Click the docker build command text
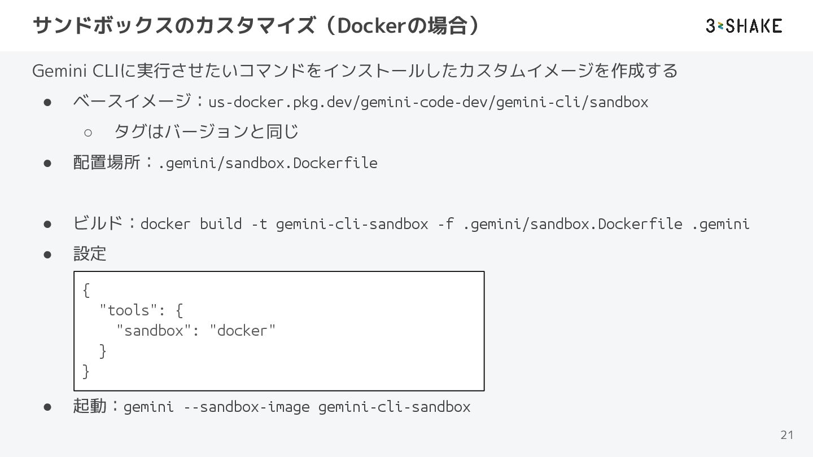This screenshot has width=813, height=457. coord(444,224)
